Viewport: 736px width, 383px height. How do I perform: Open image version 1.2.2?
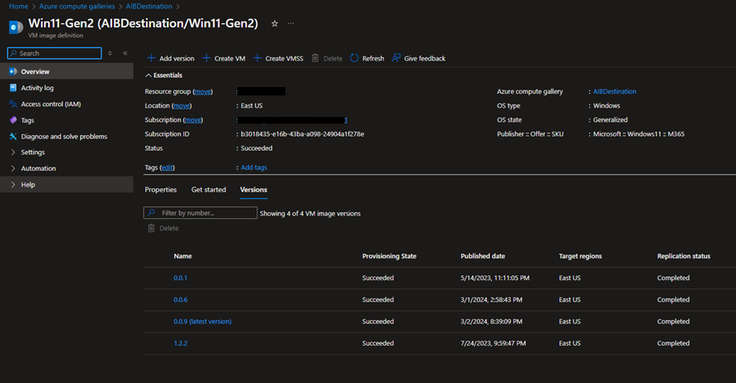coord(180,343)
